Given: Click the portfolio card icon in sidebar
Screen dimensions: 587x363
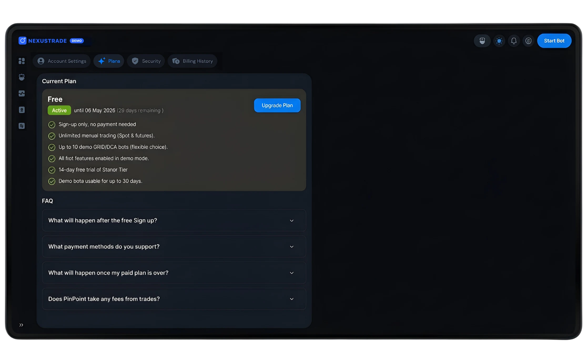Looking at the screenshot, I should (x=22, y=110).
